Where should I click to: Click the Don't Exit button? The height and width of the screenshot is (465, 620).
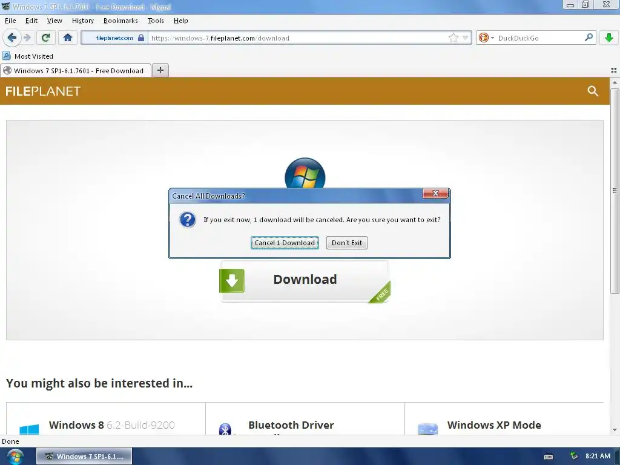click(347, 243)
